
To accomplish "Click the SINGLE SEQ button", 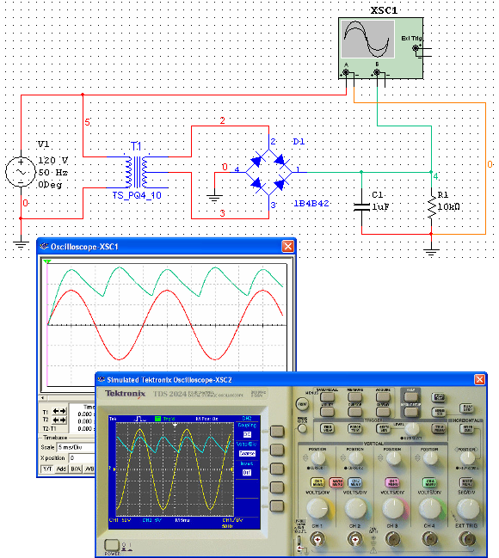I will [x=439, y=412].
